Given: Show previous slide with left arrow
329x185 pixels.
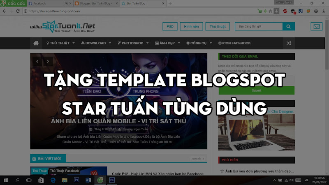Looking at the screenshot, I should coord(37,61).
